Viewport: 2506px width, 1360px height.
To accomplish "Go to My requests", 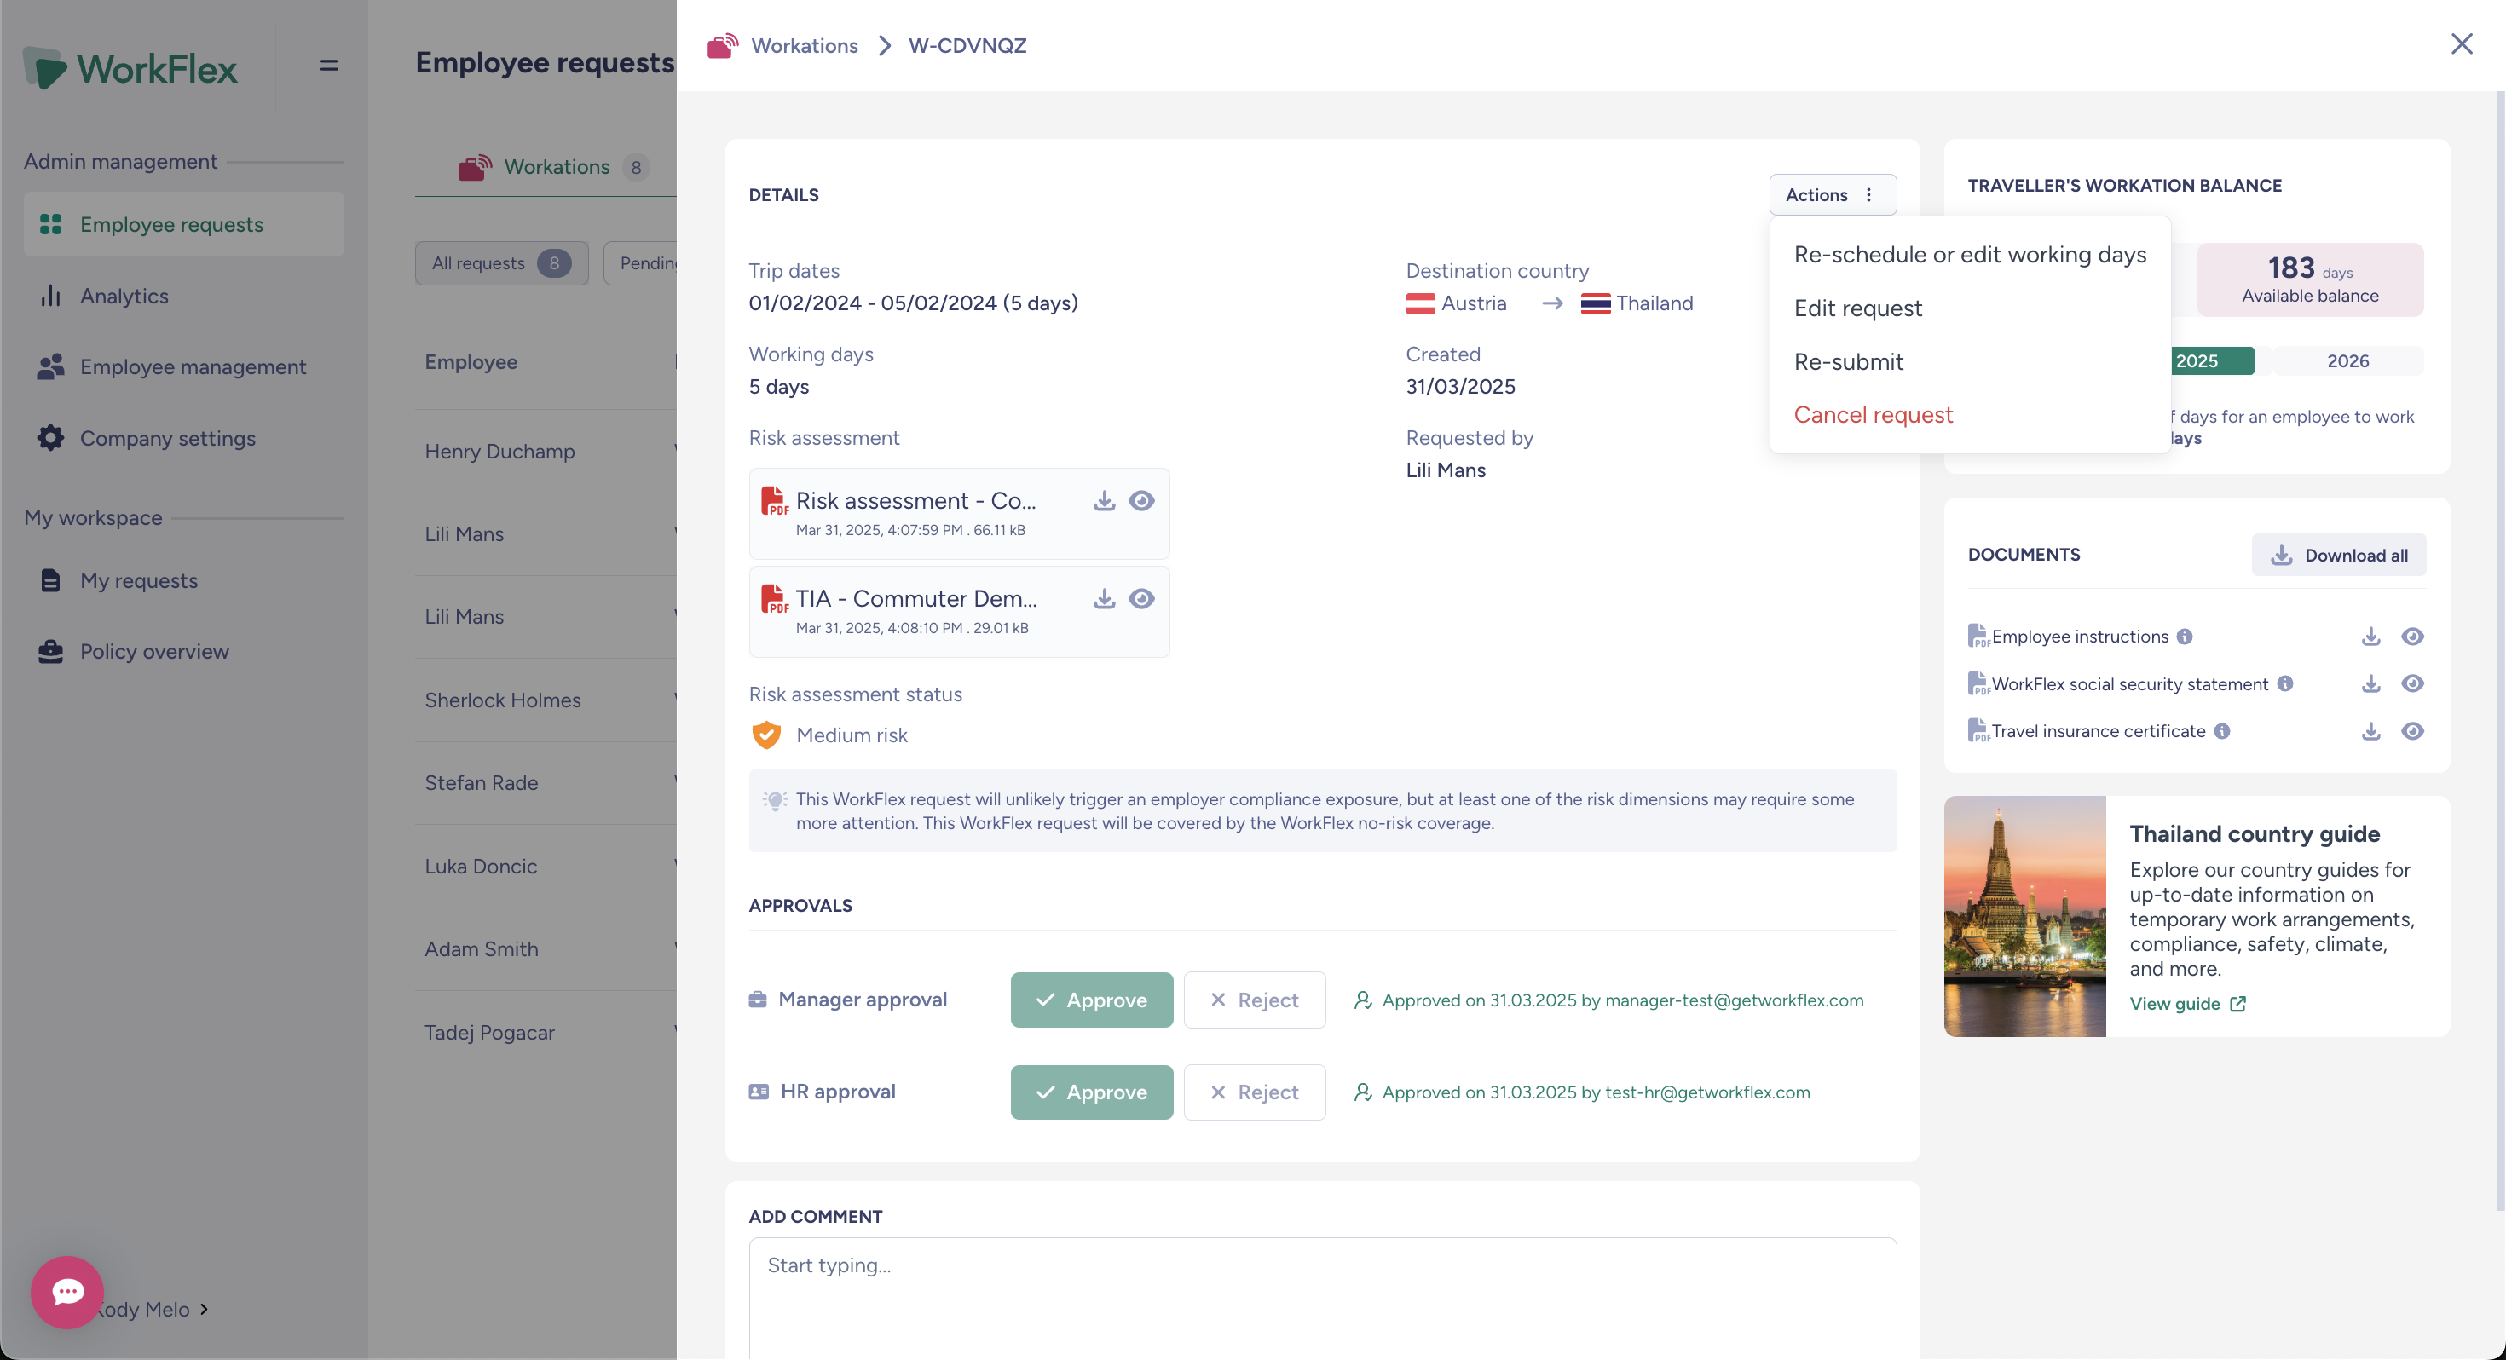I will (183, 581).
